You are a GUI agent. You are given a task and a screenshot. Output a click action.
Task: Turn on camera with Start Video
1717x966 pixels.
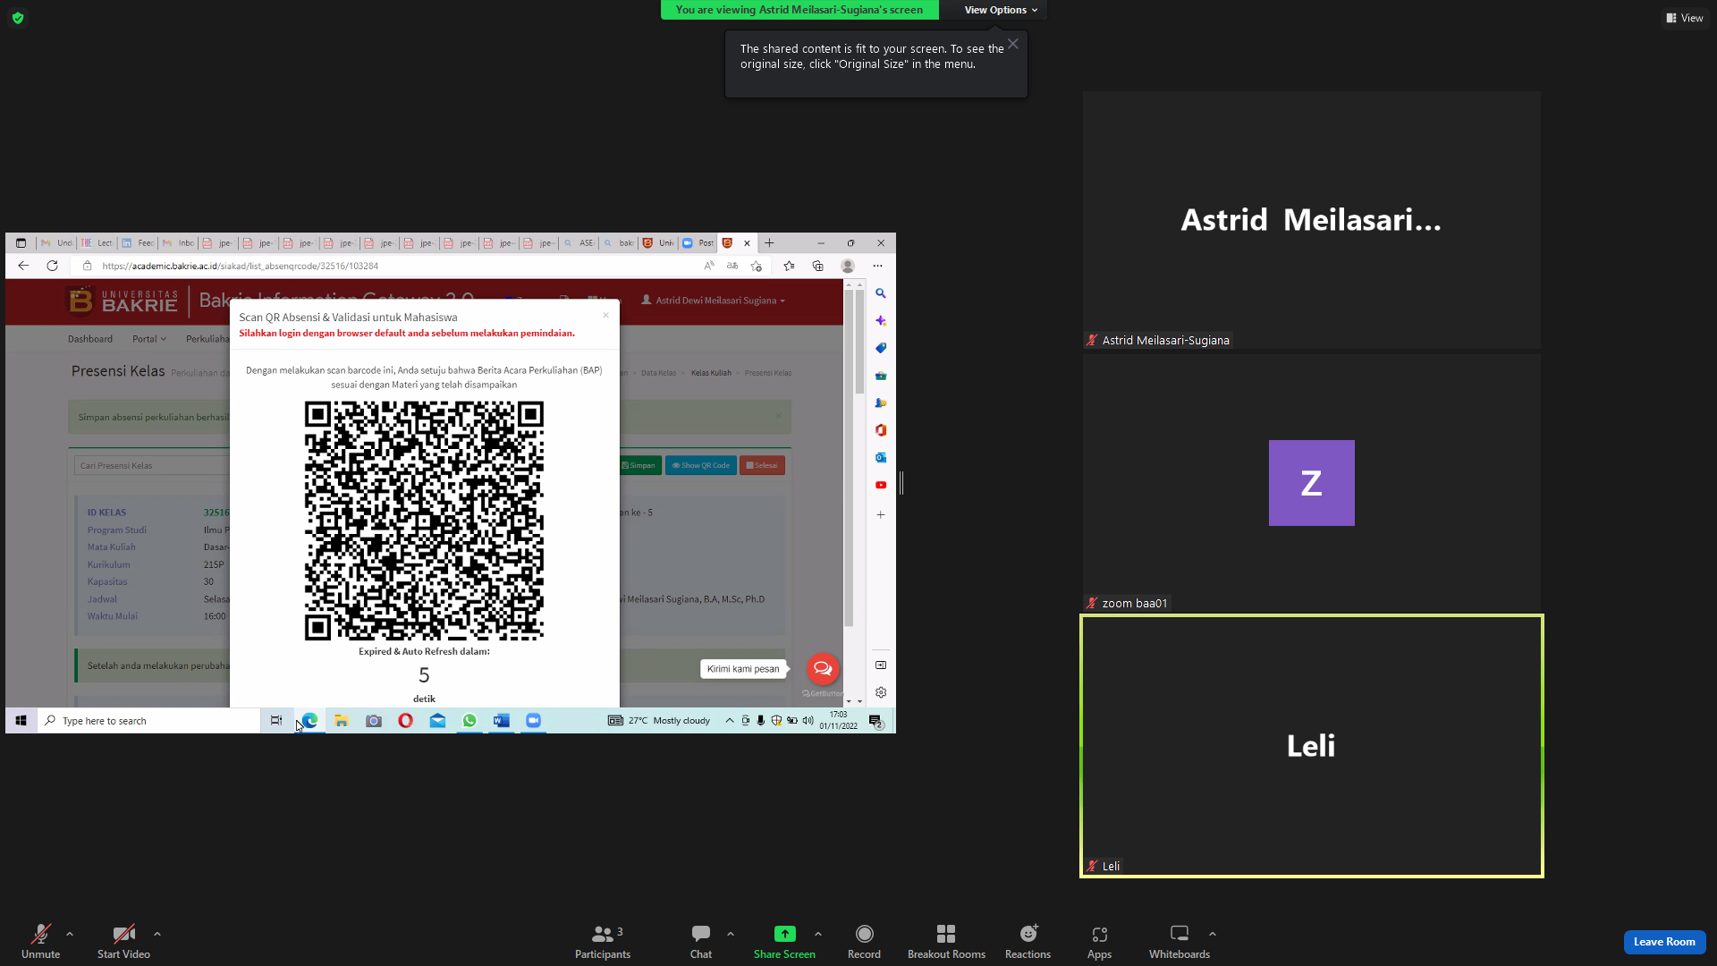tap(123, 942)
